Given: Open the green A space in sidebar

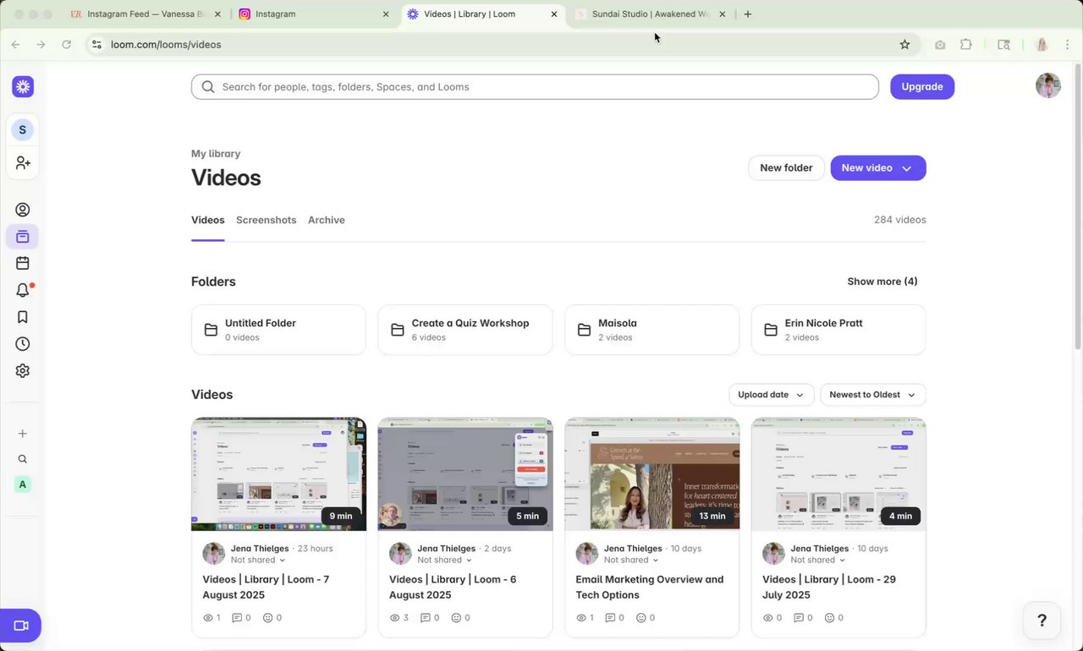Looking at the screenshot, I should click(x=23, y=484).
